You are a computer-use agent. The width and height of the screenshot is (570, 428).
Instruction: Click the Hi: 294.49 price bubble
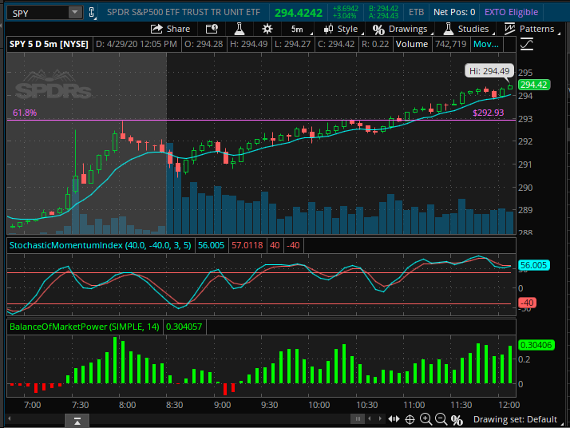489,71
